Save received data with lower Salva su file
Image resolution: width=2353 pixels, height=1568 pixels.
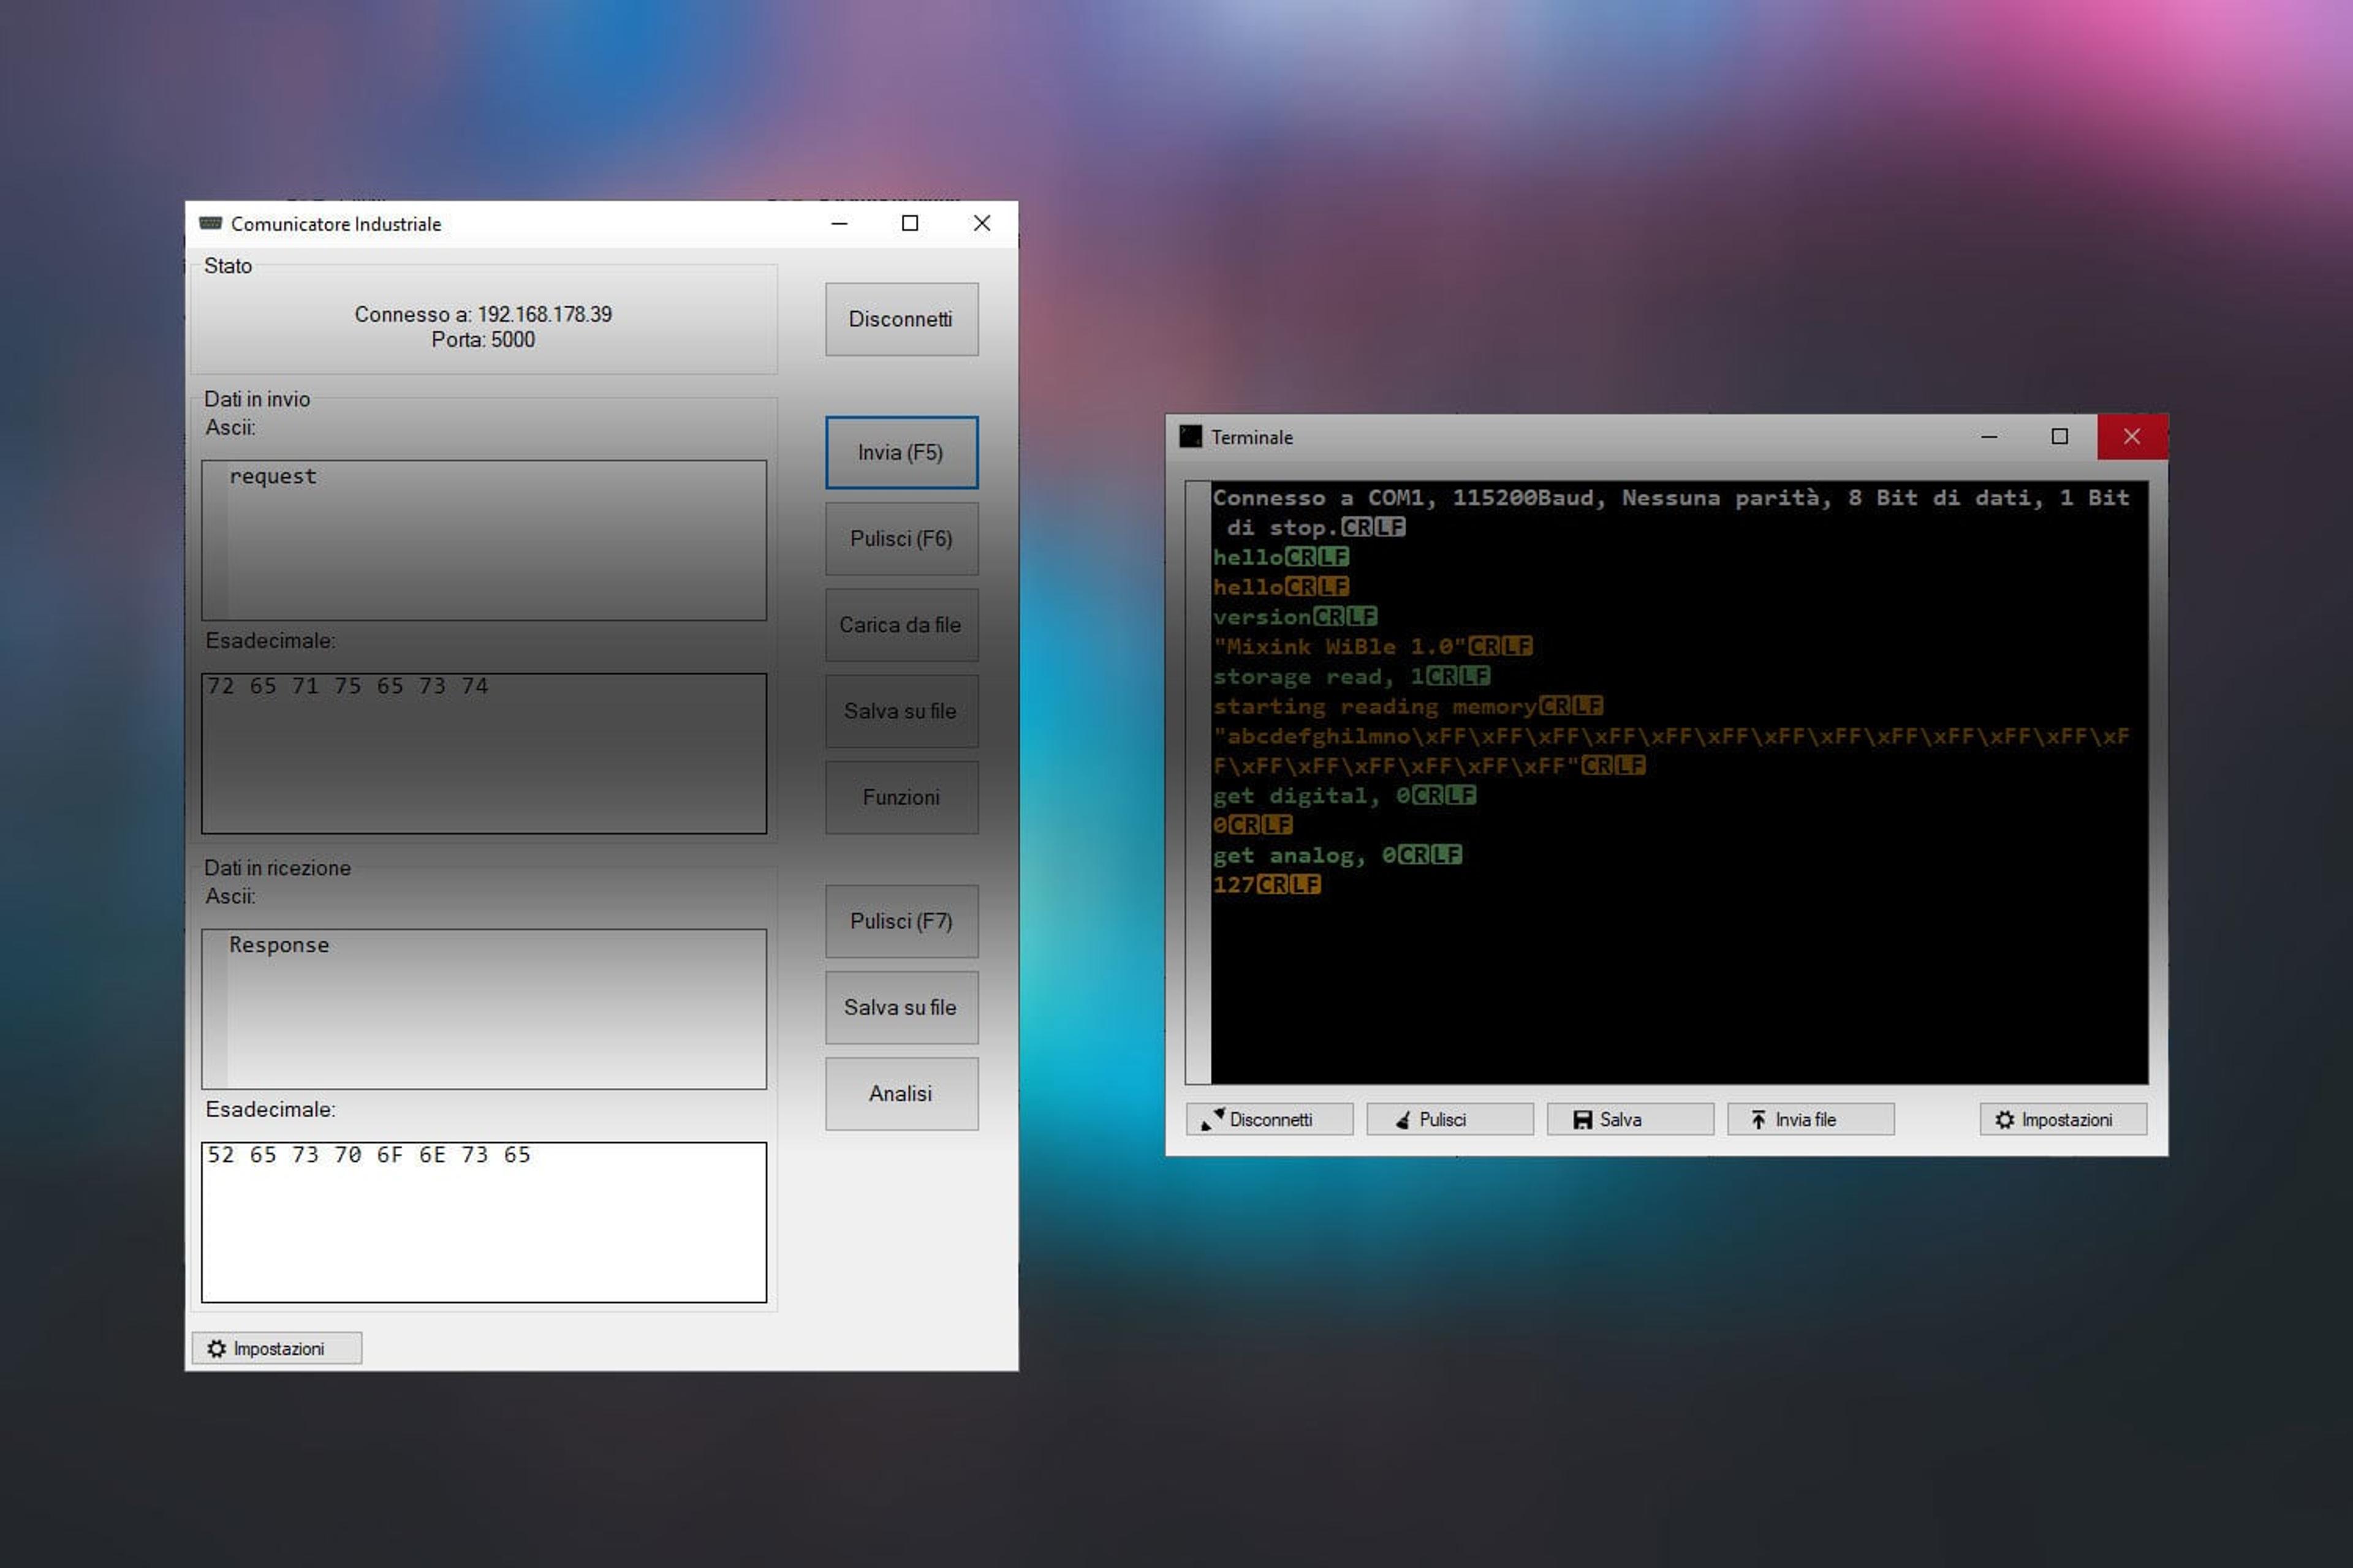901,1007
